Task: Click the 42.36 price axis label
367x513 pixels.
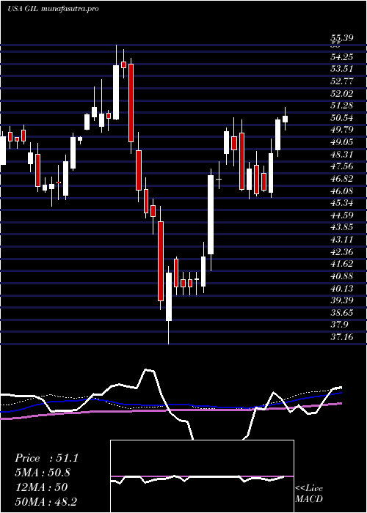Action: pos(342,252)
